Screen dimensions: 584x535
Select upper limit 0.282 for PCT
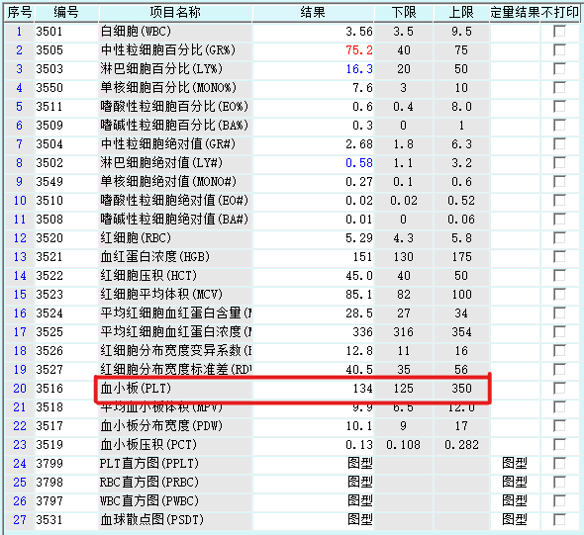[461, 445]
